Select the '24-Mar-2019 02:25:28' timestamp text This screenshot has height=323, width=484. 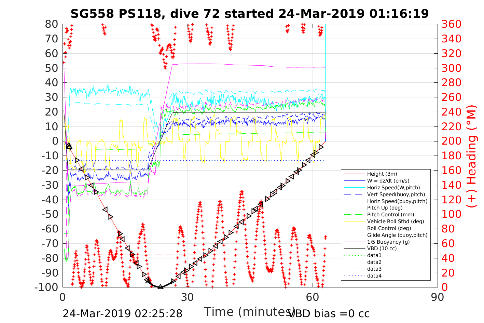pos(123,313)
